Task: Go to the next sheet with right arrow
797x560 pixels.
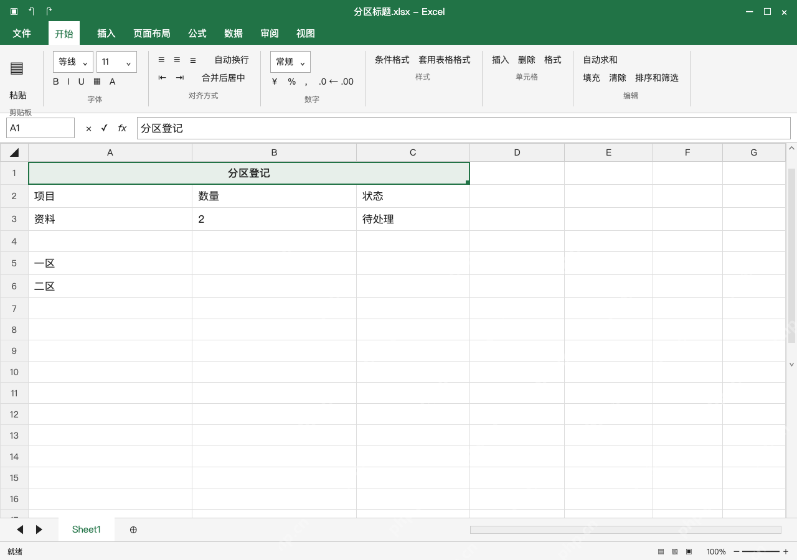Action: tap(39, 530)
